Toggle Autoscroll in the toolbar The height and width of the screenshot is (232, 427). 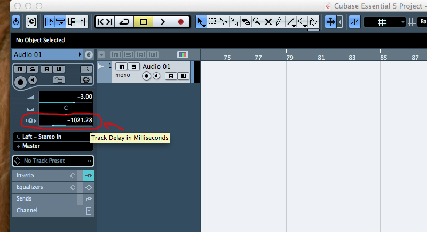330,22
